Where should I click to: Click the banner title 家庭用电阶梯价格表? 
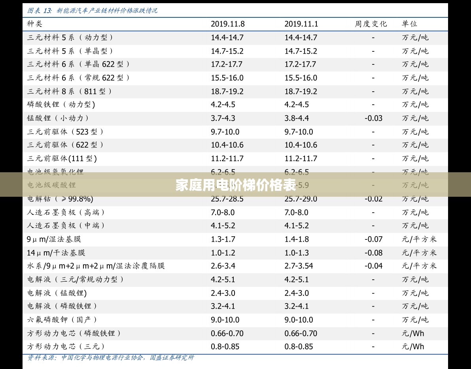click(236, 185)
